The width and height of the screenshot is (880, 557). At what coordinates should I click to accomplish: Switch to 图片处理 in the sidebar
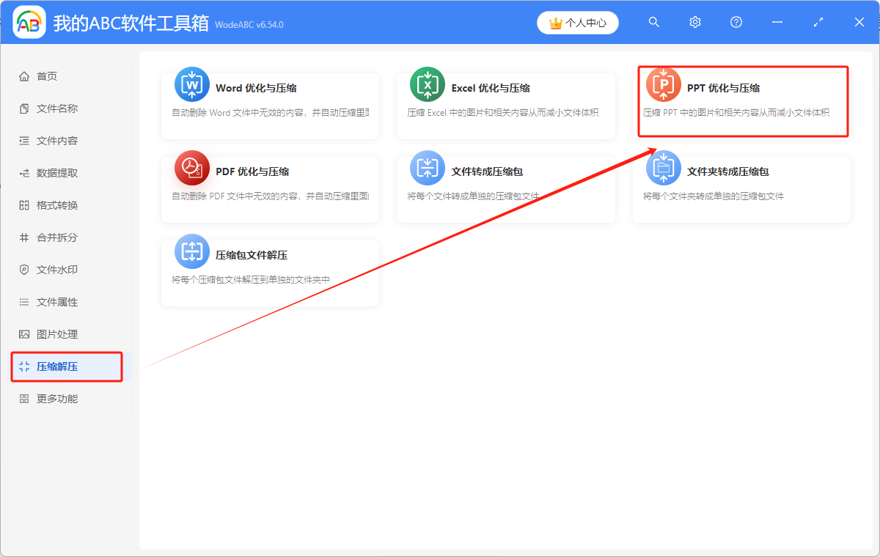(x=46, y=333)
